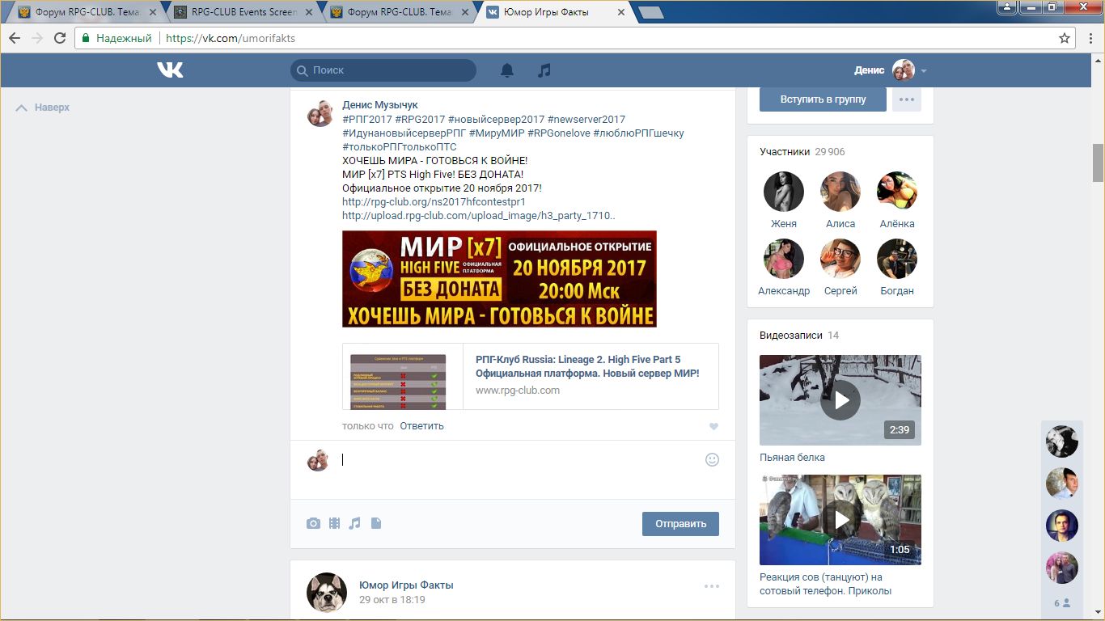The height and width of the screenshot is (621, 1105).
Task: Open member Богдан's avatar
Action: click(897, 259)
